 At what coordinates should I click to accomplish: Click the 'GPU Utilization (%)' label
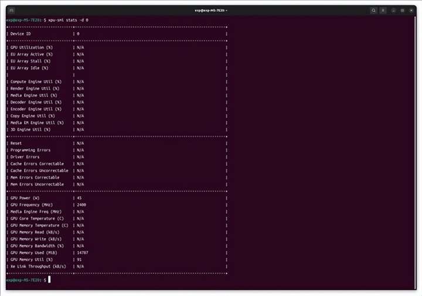click(32, 47)
